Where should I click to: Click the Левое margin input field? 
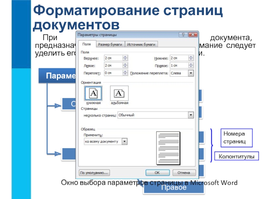113,65
